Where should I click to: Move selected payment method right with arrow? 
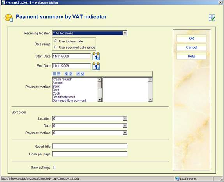[71, 74]
